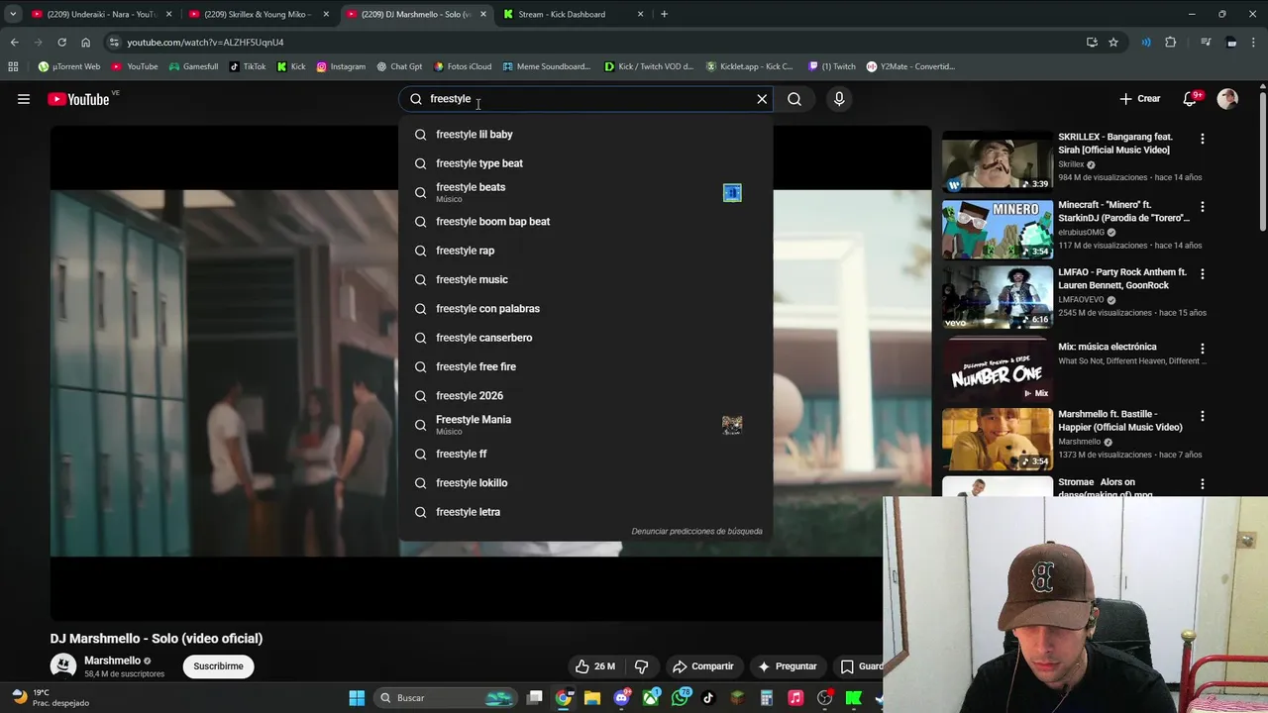Screen dimensions: 1268x713
Task: Click the Compartir share button
Action: point(703,666)
